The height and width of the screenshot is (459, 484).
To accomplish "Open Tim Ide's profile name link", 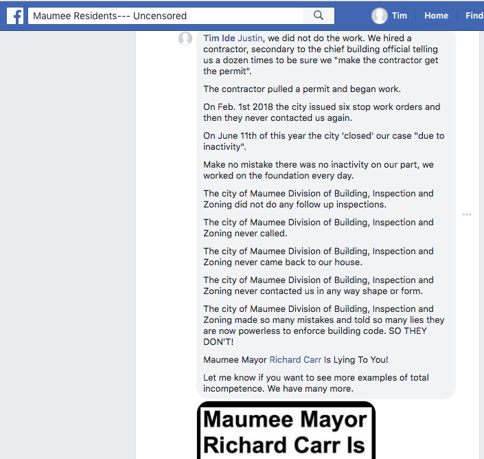I will pos(219,38).
